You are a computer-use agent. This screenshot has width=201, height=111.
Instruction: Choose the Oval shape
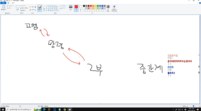[x=48, y=6]
